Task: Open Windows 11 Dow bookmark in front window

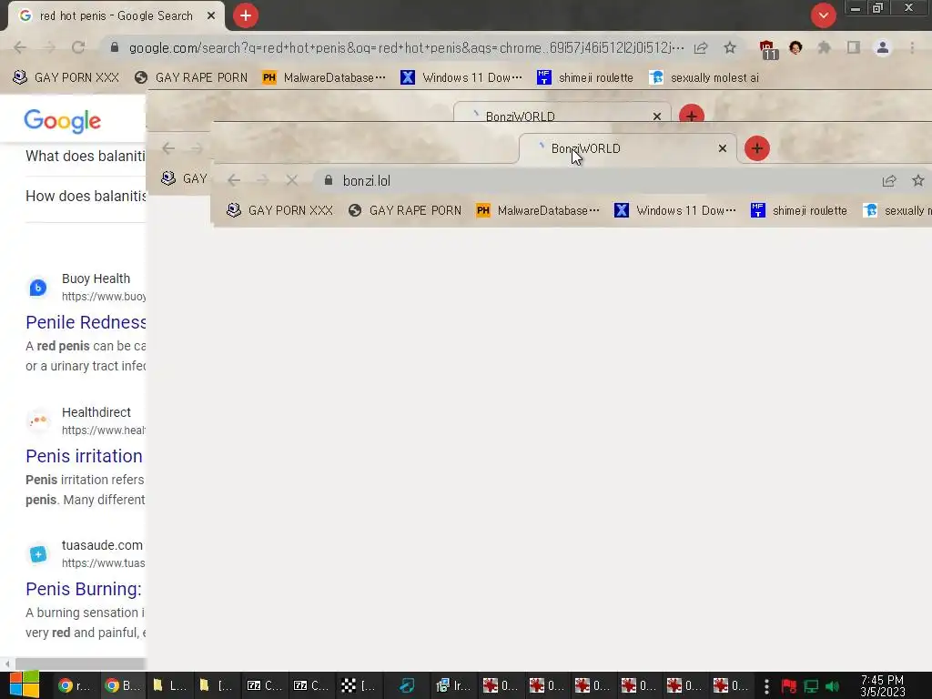Action: point(674,210)
